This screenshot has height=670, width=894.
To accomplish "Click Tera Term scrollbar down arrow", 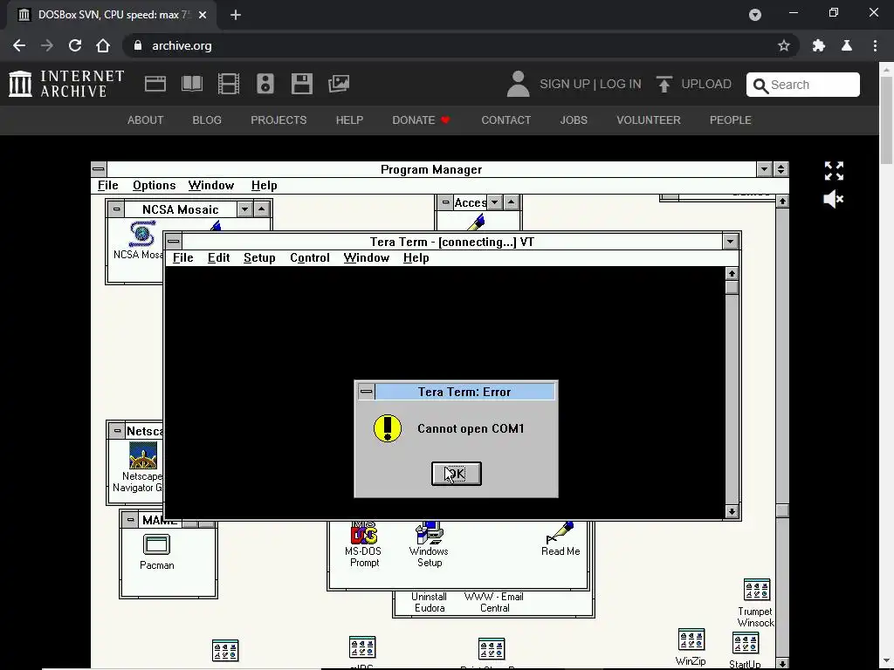I will tap(732, 511).
